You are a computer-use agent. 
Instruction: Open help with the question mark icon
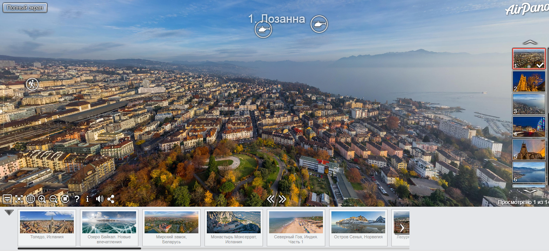(77, 199)
